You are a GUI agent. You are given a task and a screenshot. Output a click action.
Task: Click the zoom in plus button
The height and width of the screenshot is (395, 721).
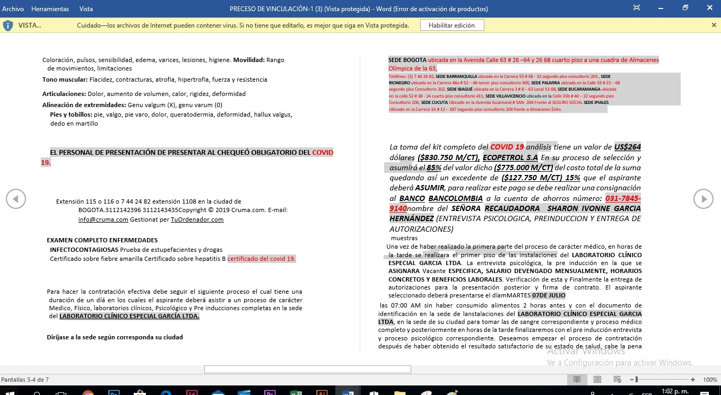(x=693, y=380)
